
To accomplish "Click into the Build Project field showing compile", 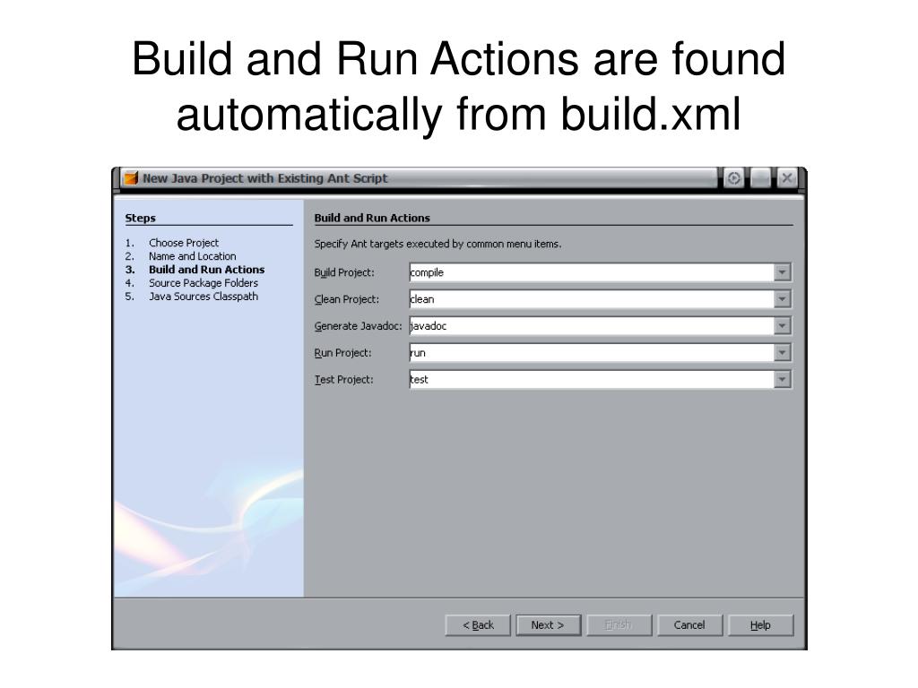I will click(x=592, y=272).
